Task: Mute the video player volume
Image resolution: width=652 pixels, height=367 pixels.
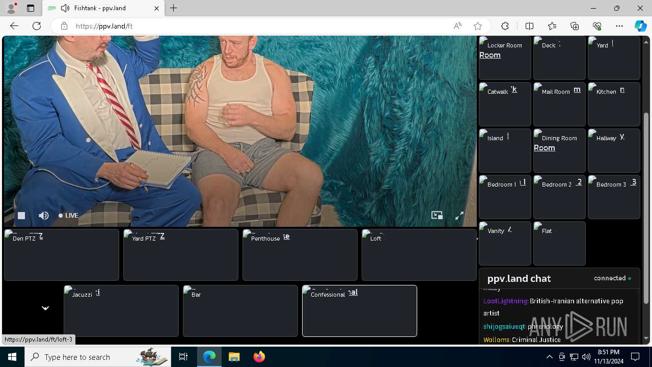Action: tap(44, 216)
